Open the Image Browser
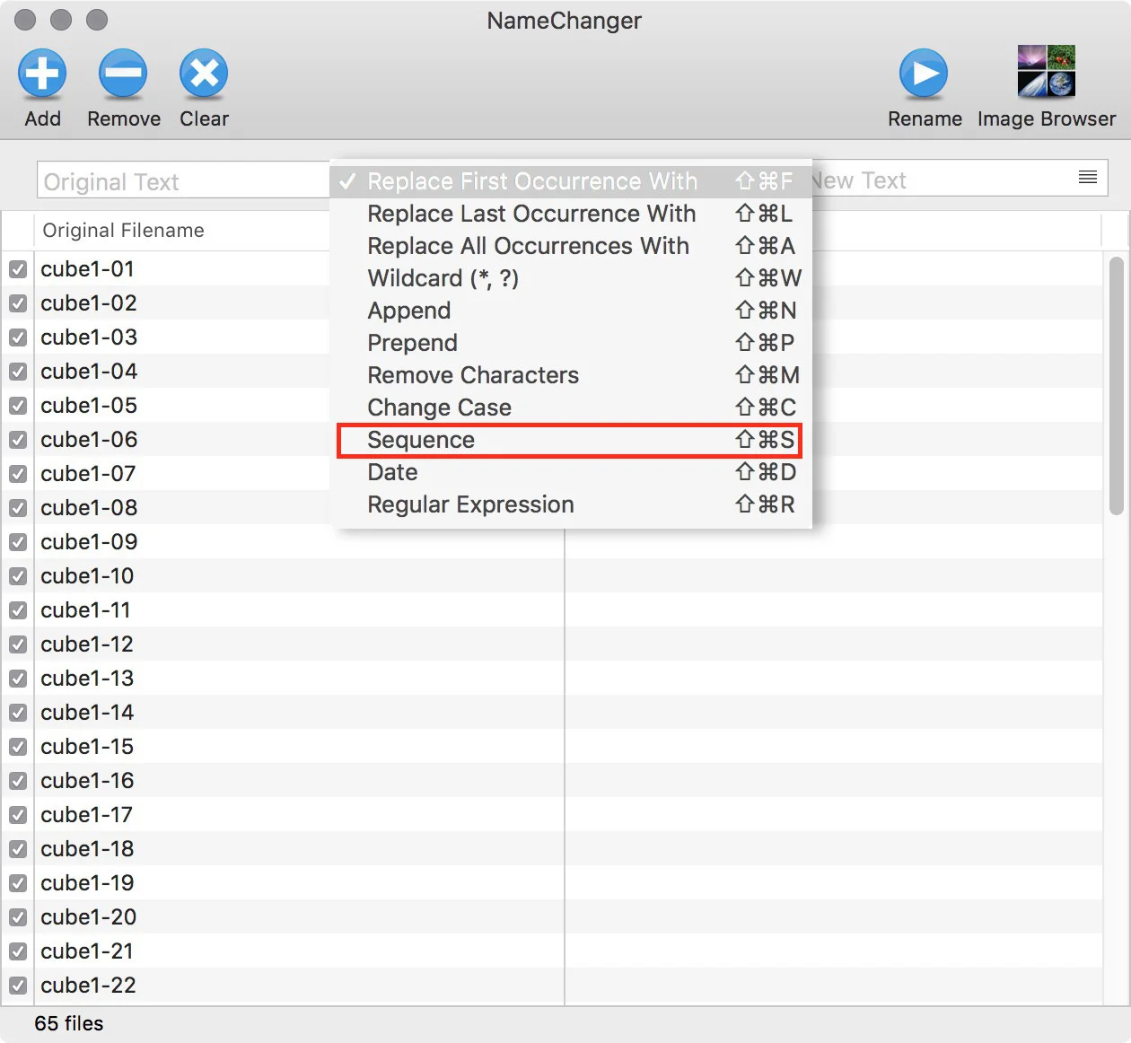The image size is (1131, 1043). 1046,72
